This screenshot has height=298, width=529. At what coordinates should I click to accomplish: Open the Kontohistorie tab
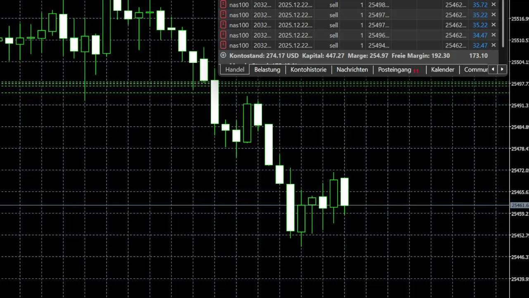coord(308,70)
